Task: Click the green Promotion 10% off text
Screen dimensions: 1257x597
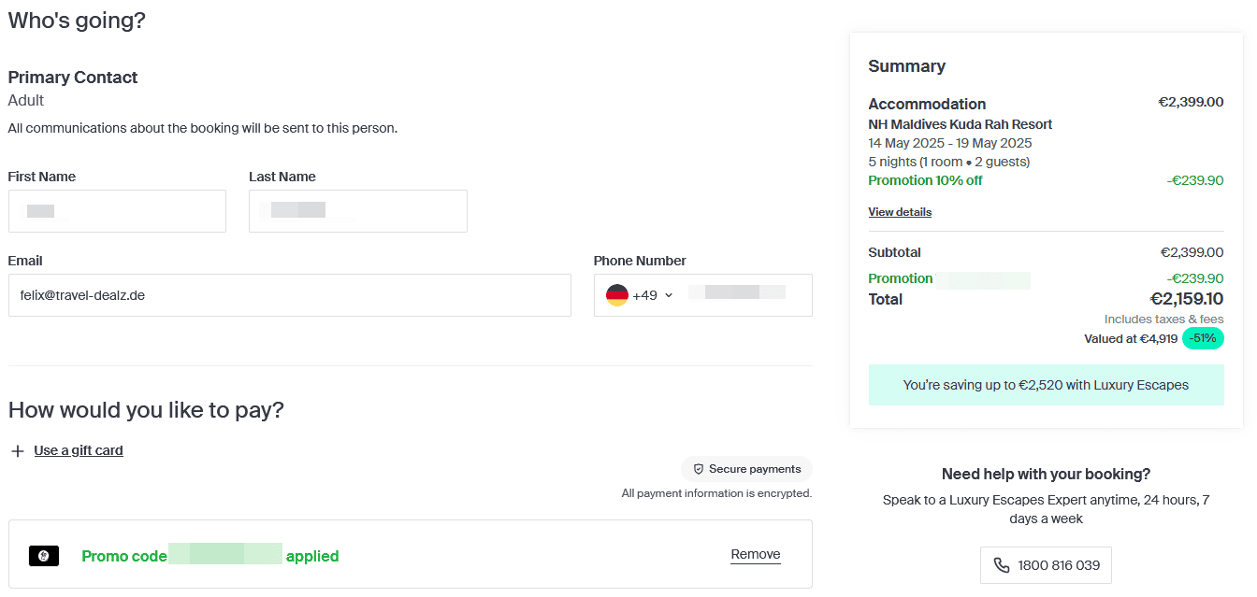Action: (x=925, y=180)
